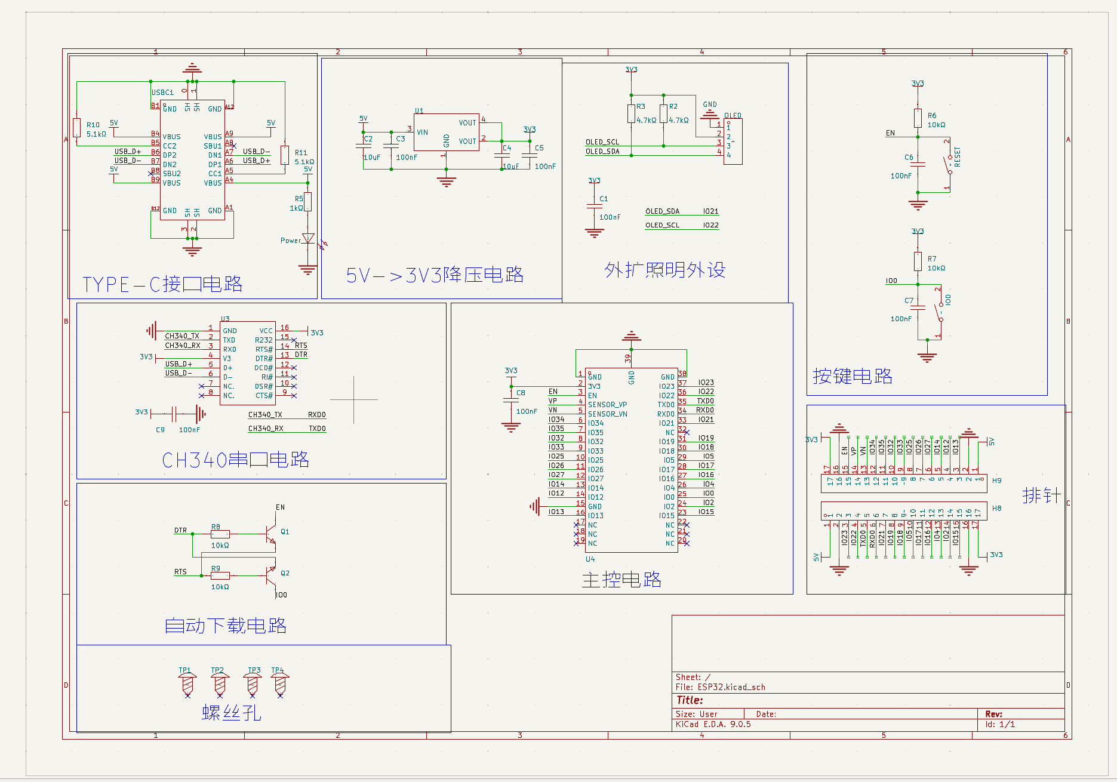Select transistor Q1 in auto-download circuit
Screen dimensions: 1117x782
tap(271, 533)
